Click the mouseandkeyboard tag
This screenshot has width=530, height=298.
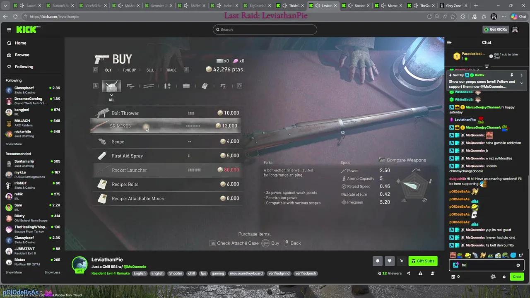click(x=246, y=273)
